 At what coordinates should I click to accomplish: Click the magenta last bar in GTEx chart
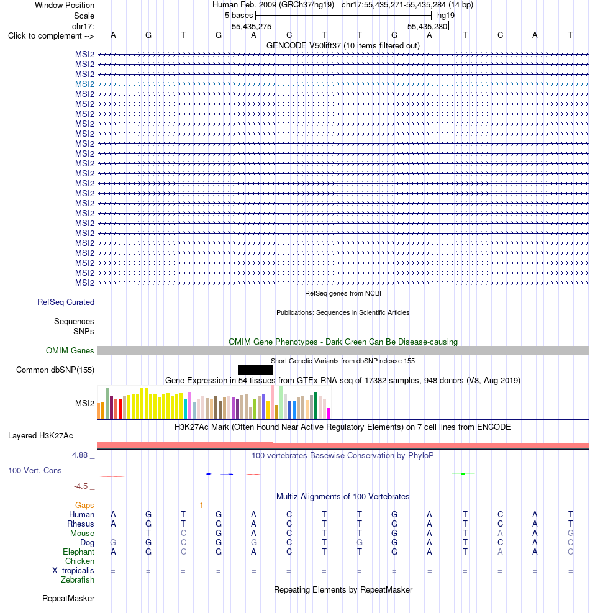point(329,414)
